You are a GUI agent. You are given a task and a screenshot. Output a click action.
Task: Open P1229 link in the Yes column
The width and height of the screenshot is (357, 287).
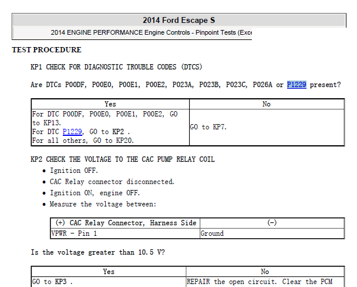(x=72, y=132)
